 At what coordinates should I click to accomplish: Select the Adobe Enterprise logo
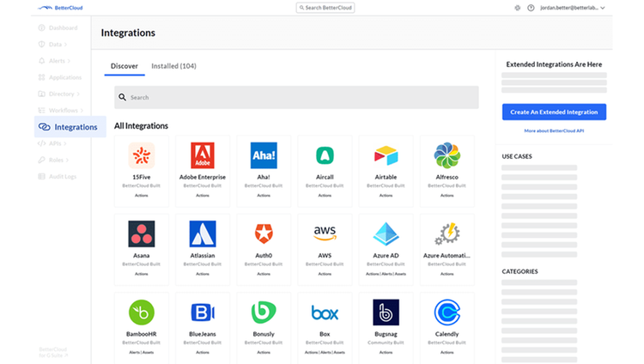(203, 155)
